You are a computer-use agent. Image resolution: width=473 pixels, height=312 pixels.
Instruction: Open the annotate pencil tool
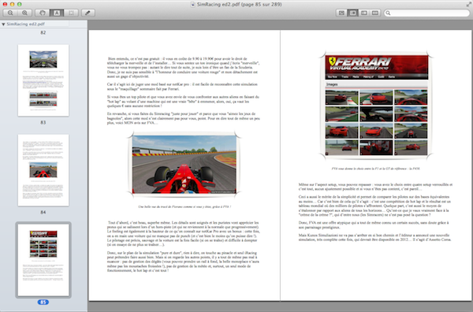point(88,13)
